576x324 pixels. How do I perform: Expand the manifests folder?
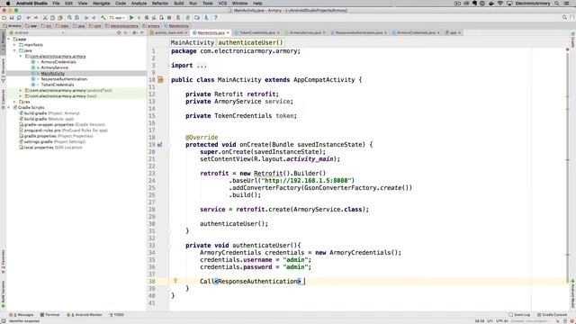[14, 45]
